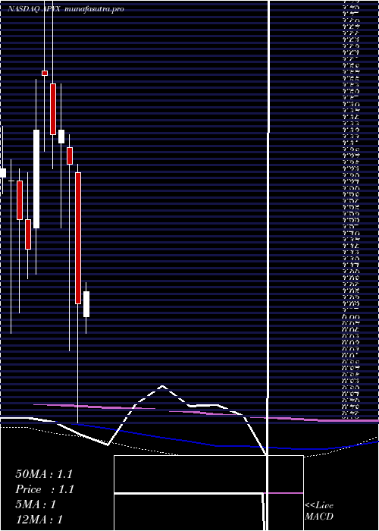Screen dimensions: 379x531
Task: Select the tiny red candlestick near the top
Action: coord(45,73)
